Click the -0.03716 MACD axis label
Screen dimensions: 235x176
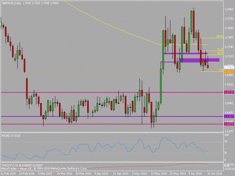coord(230,169)
